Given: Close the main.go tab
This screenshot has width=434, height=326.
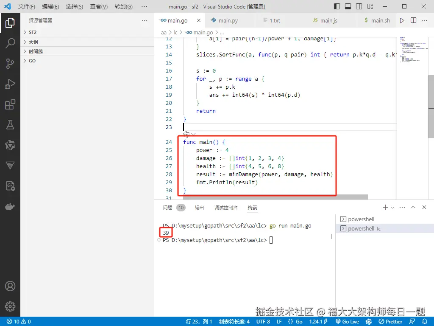Looking at the screenshot, I should click(x=199, y=20).
